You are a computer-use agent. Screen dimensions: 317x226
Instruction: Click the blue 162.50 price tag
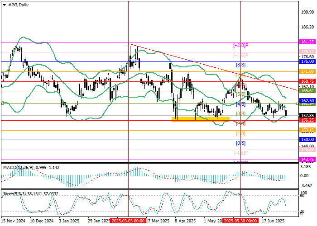click(x=307, y=101)
